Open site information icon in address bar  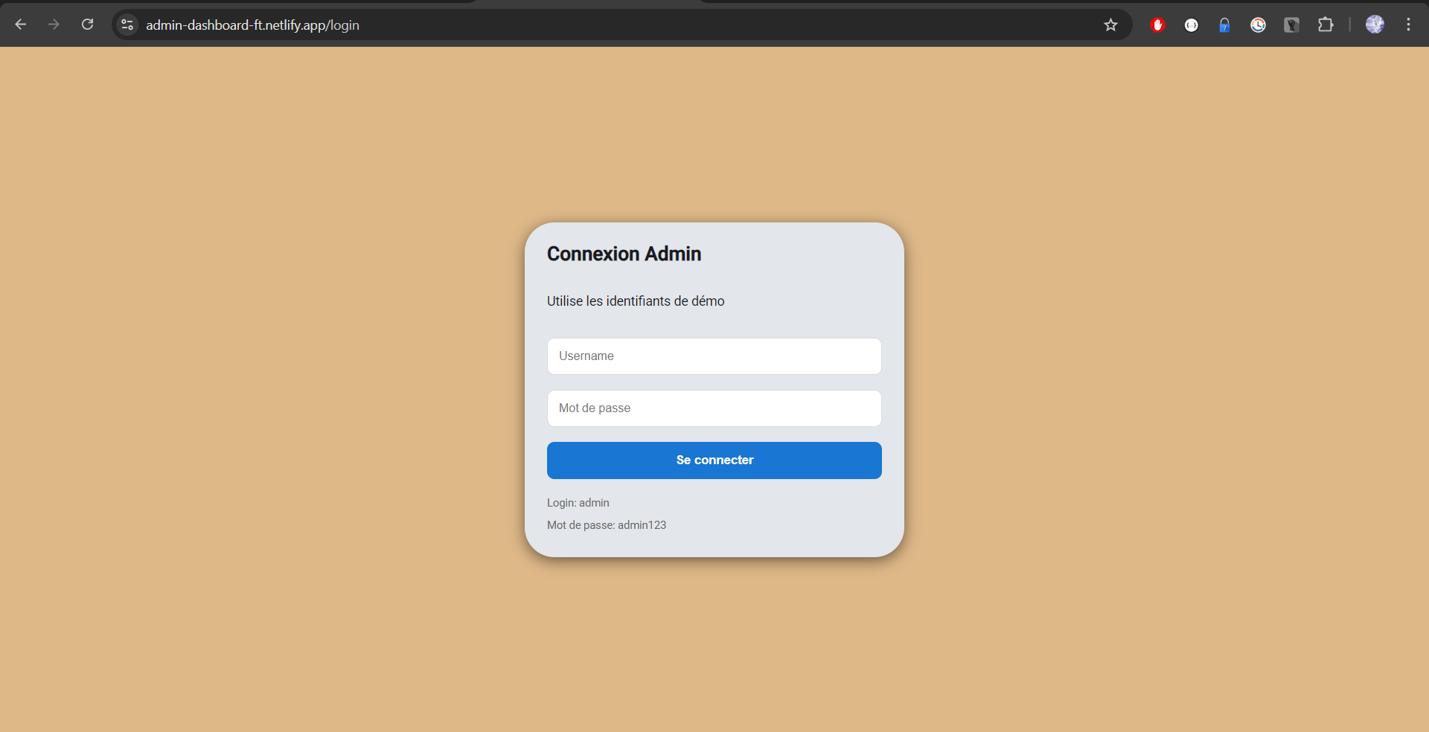127,25
